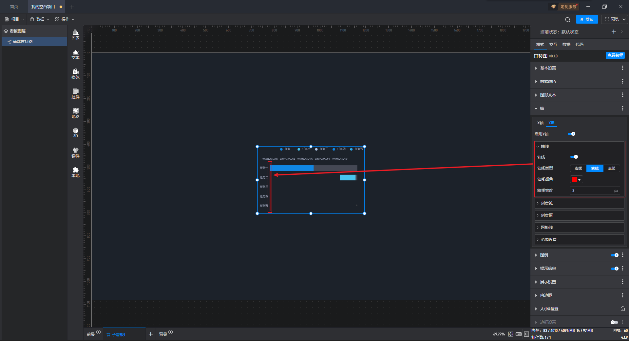Select 点线 dotted axis line type
This screenshot has height=341, width=629.
click(x=612, y=168)
